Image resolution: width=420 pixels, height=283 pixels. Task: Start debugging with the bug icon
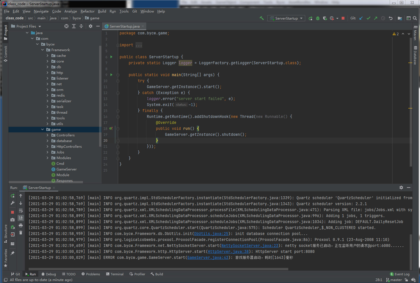[x=318, y=18]
